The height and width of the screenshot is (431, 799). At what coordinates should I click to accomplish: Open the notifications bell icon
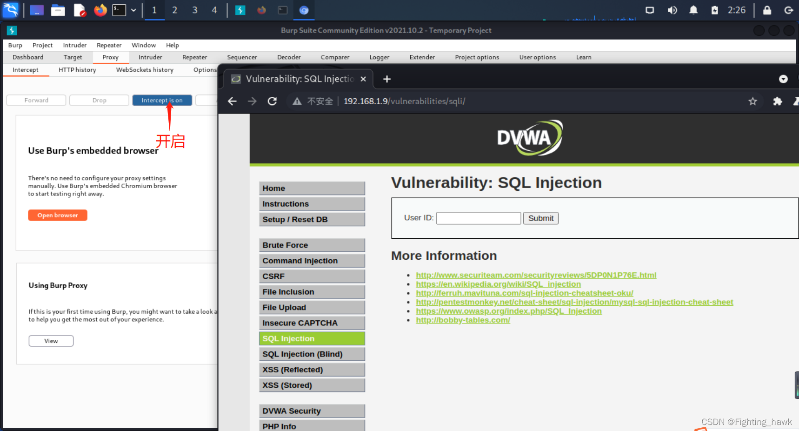[693, 10]
